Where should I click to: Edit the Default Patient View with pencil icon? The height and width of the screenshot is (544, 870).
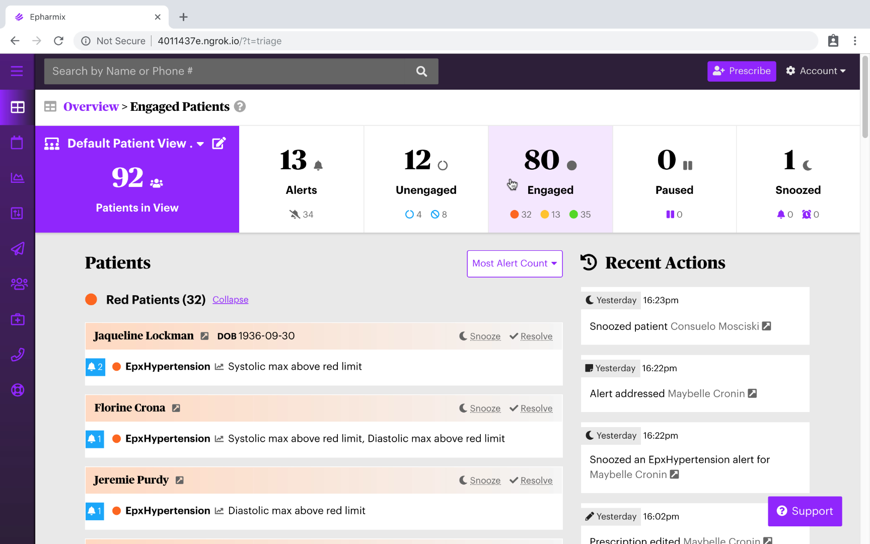coord(219,144)
